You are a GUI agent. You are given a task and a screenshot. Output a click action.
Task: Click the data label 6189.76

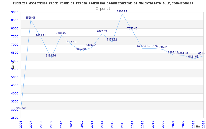click(x=51, y=55)
